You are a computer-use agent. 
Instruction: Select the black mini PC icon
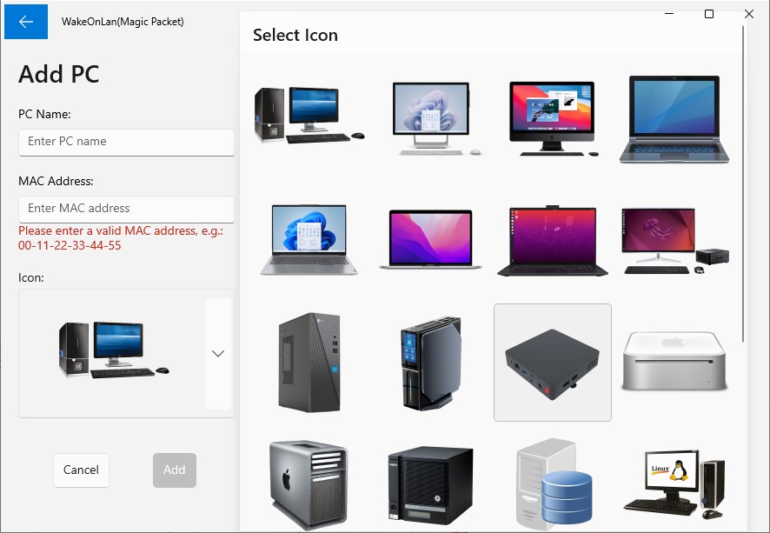click(552, 363)
